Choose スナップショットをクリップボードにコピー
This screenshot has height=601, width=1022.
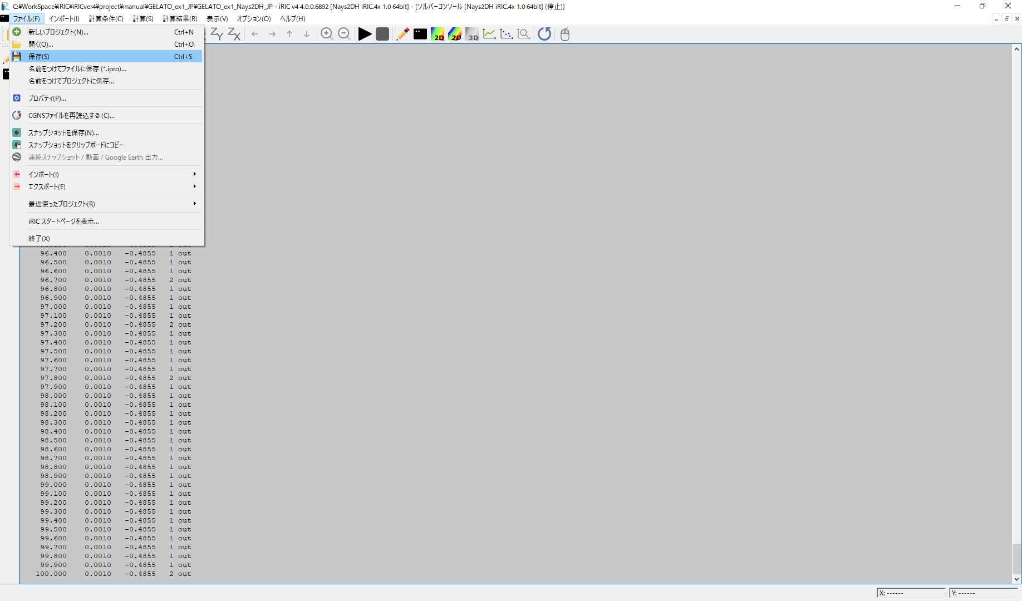point(106,145)
